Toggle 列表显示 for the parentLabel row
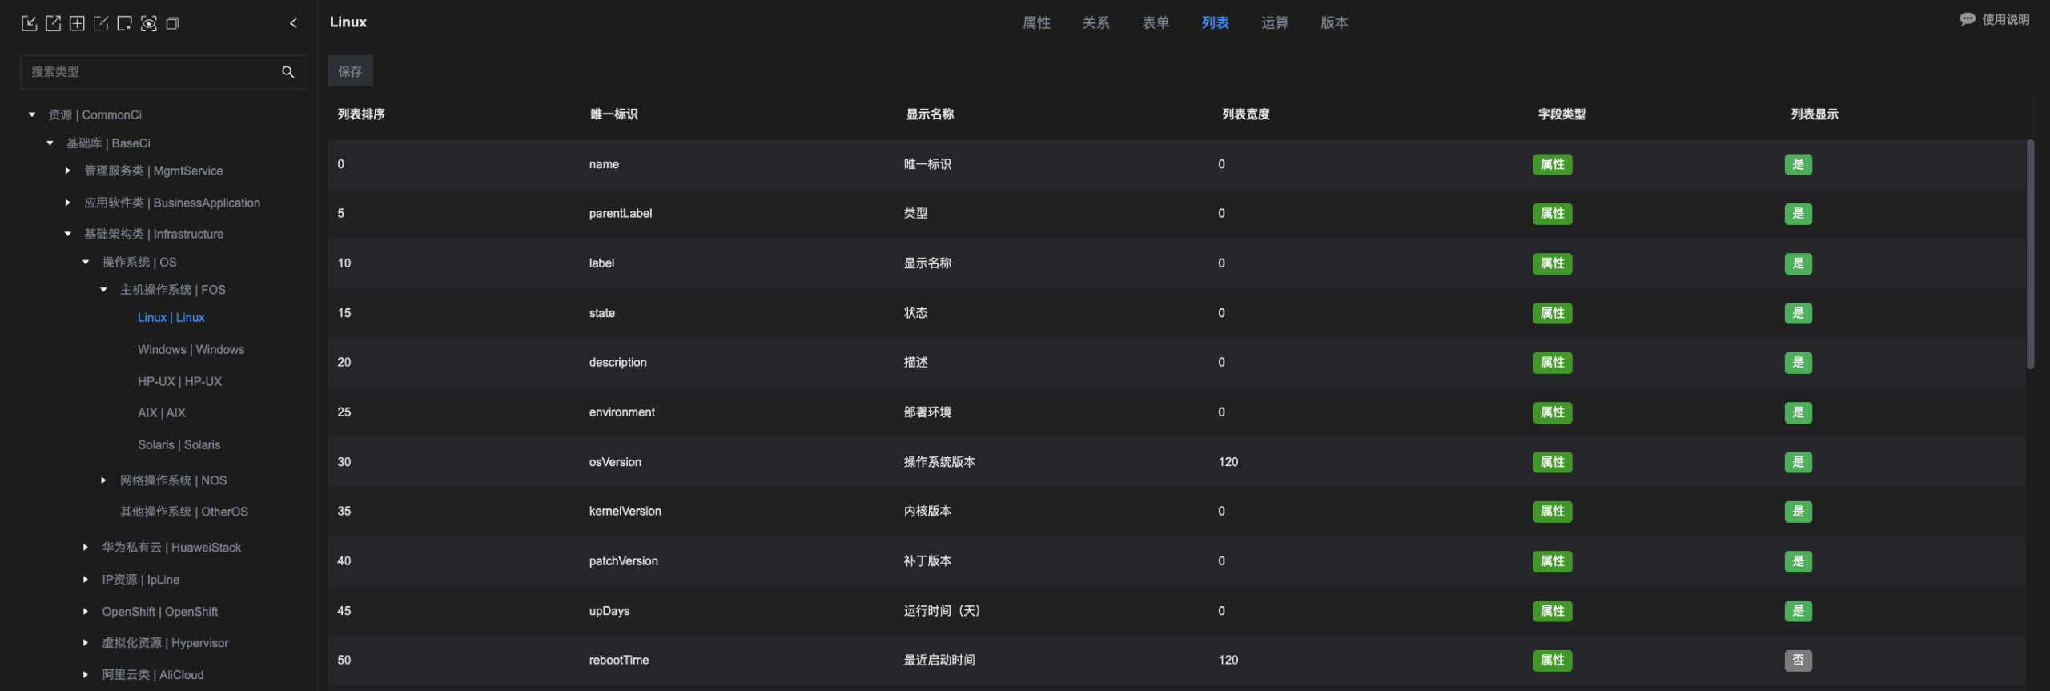This screenshot has height=691, width=2050. point(1798,214)
